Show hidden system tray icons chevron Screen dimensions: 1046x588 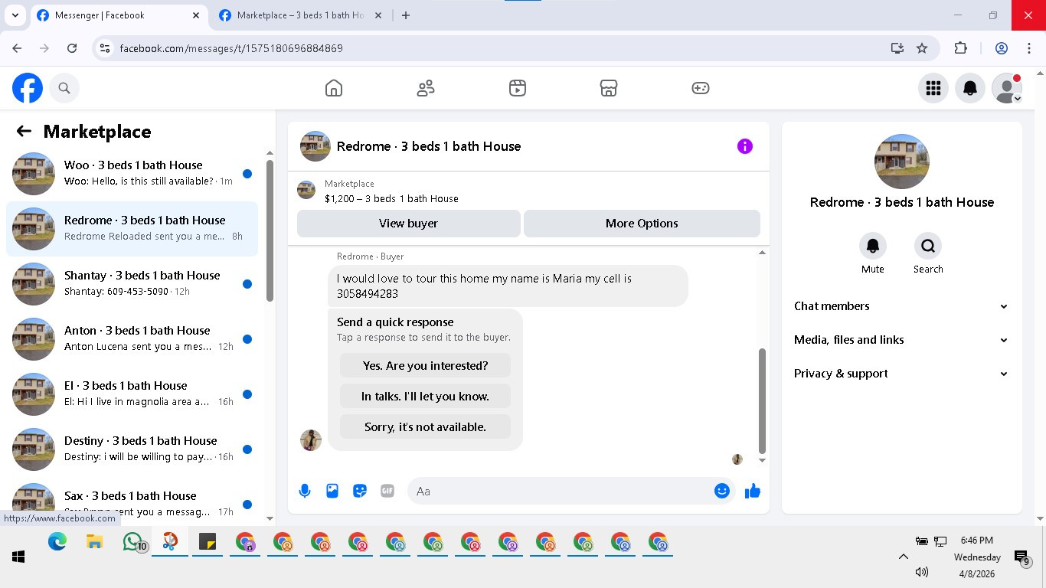click(x=903, y=557)
